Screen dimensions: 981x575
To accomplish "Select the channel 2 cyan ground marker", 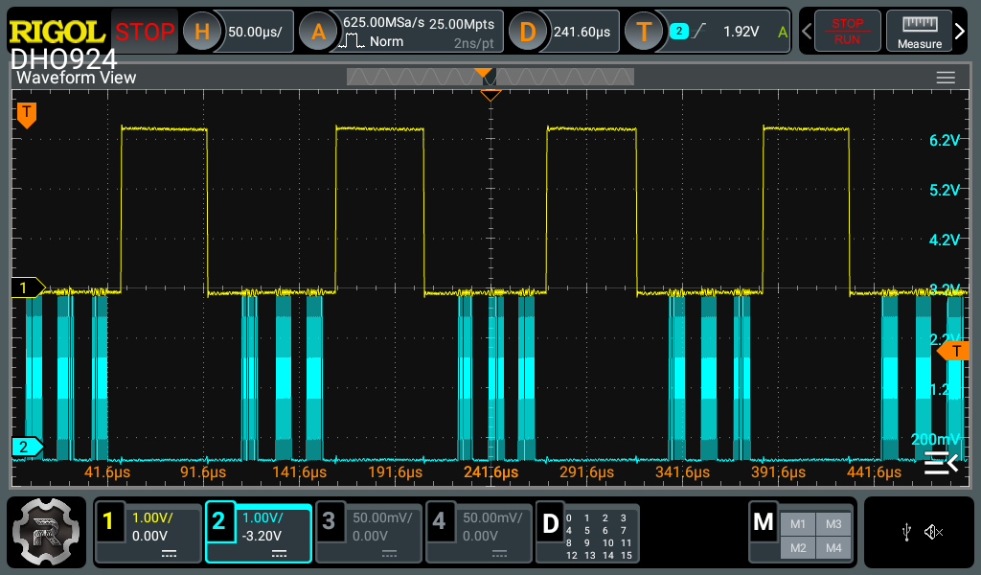I will 26,447.
